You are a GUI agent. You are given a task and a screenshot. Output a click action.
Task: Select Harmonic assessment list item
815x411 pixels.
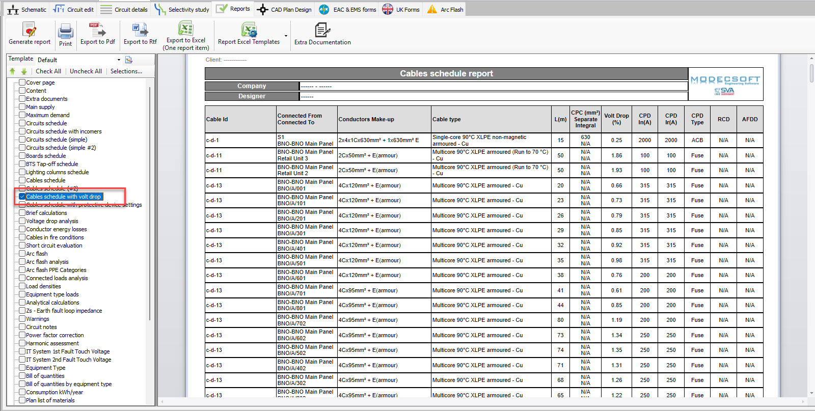(x=52, y=343)
